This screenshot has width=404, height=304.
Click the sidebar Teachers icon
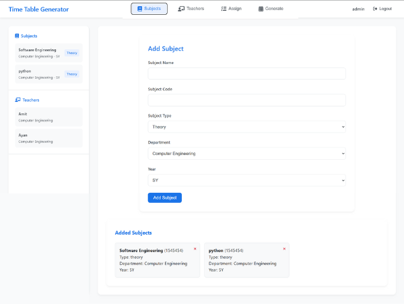point(18,100)
